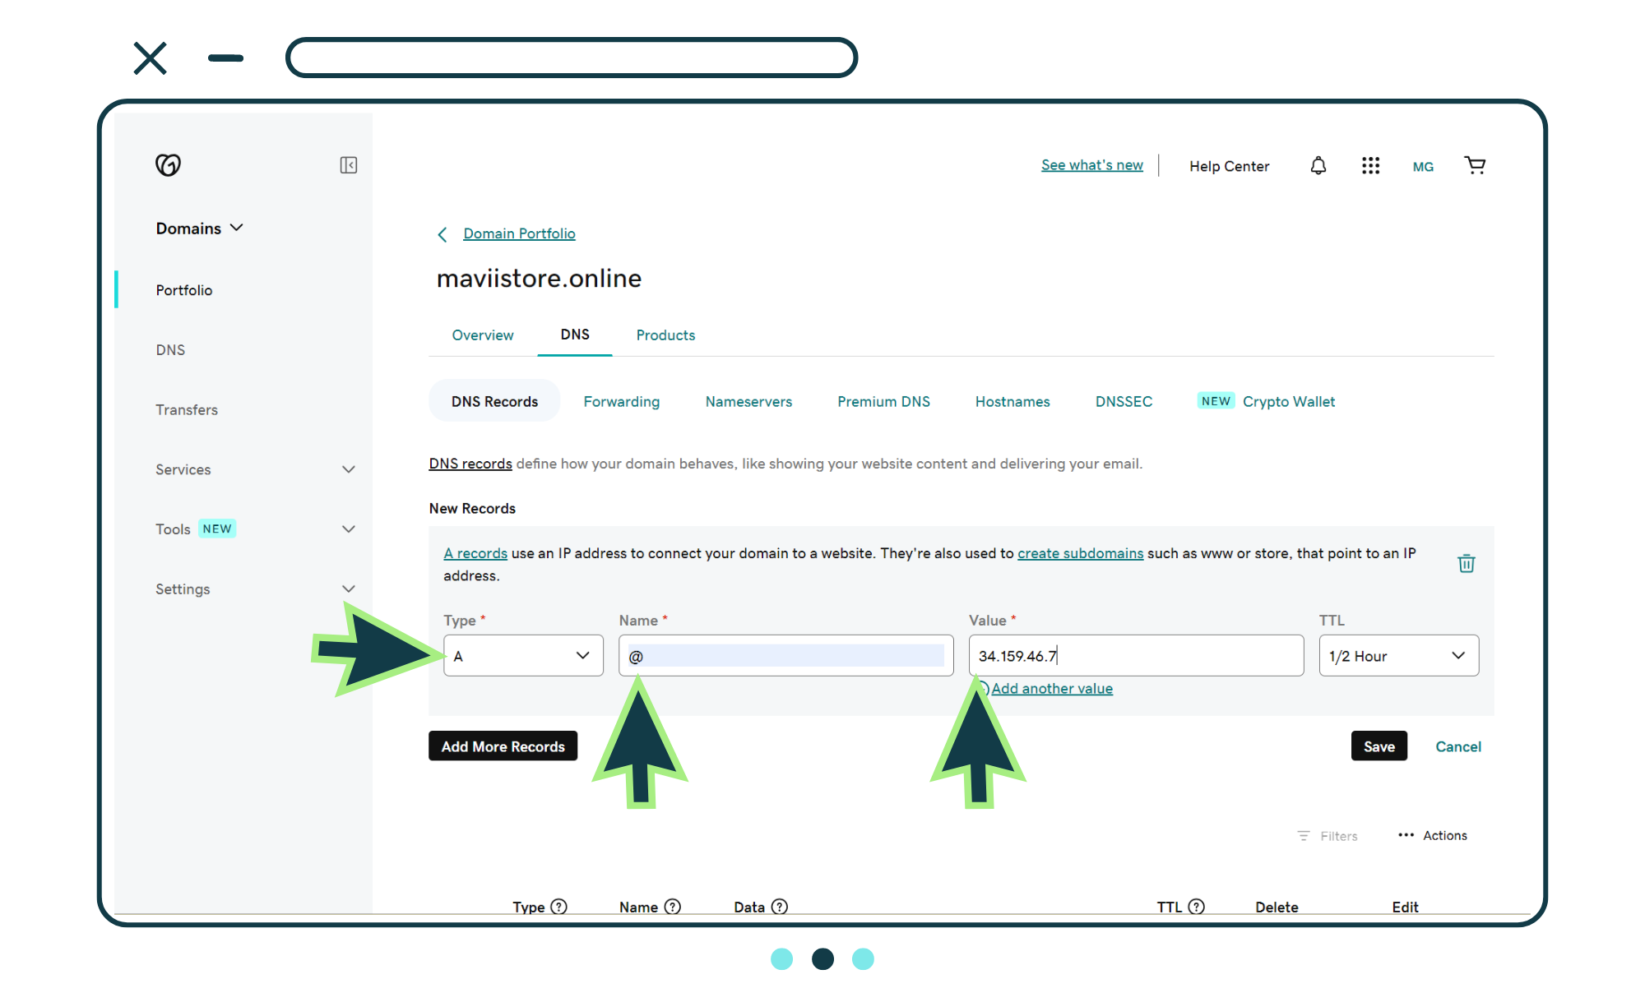Click the TTL column help icon

(1197, 906)
